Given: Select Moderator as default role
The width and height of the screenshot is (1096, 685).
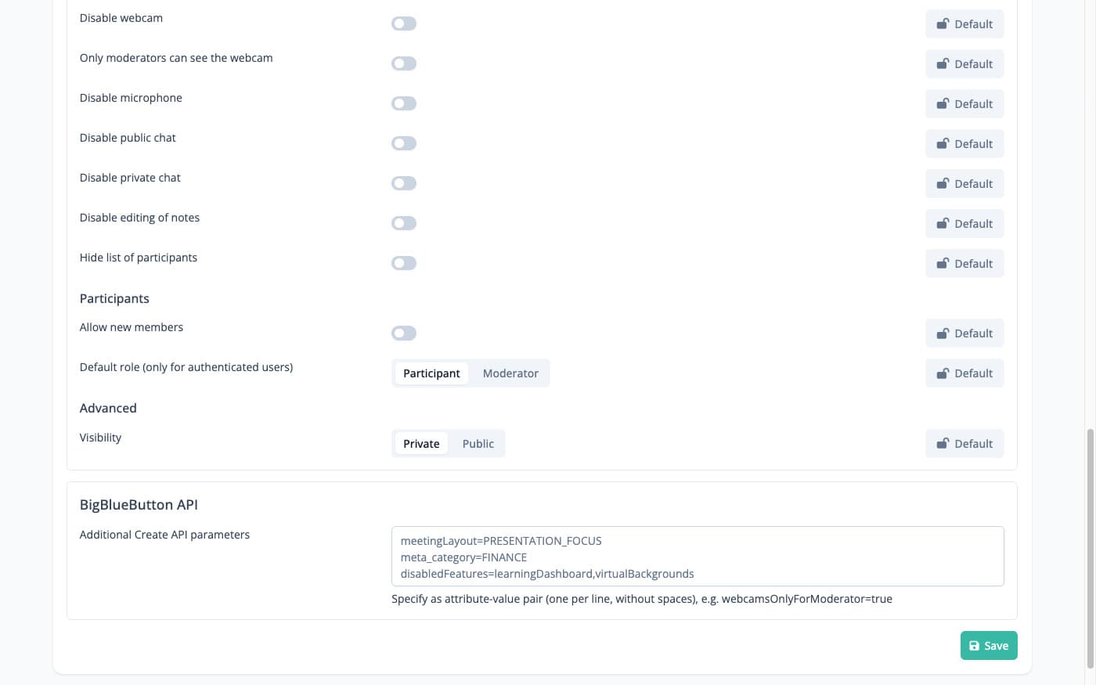Looking at the screenshot, I should (x=510, y=373).
